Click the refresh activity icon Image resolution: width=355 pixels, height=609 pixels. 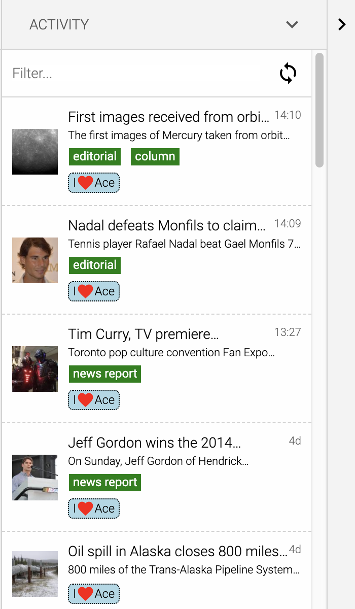288,73
